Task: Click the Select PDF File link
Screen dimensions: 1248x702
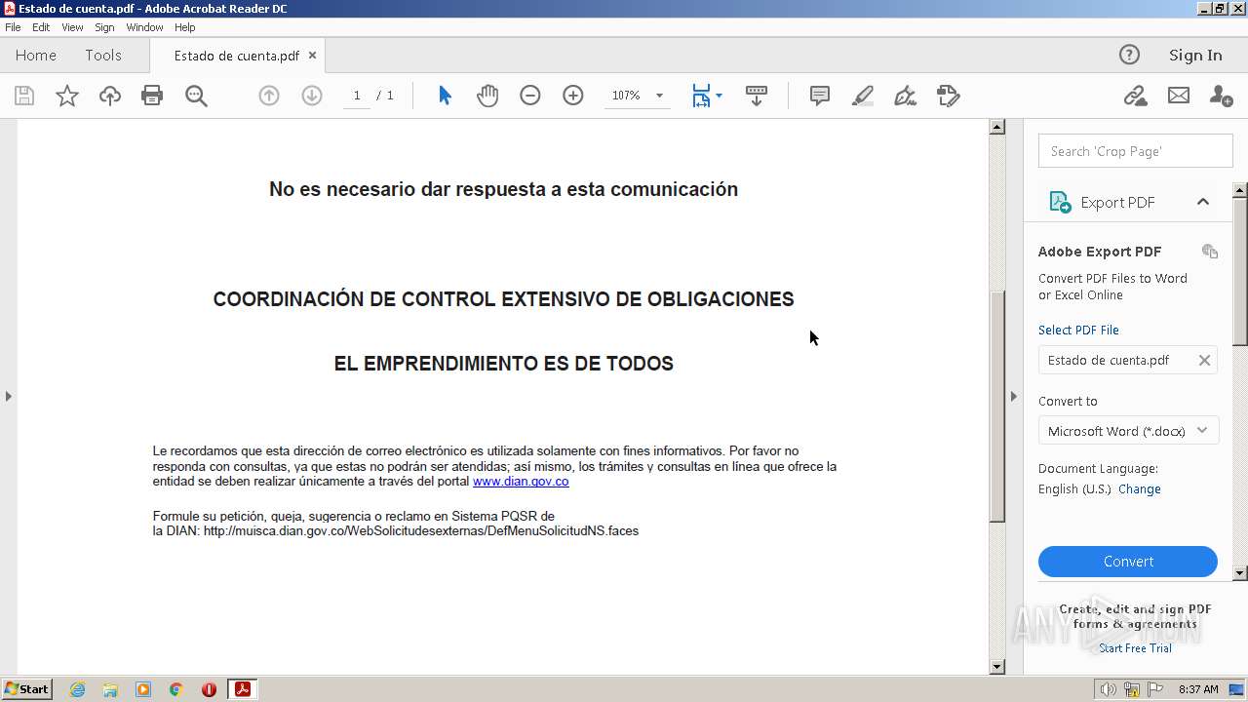Action: pos(1078,331)
